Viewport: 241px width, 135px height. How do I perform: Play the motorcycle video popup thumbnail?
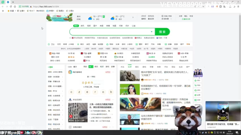tap(223, 111)
